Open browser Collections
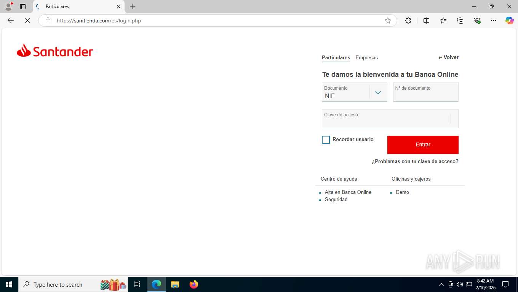The width and height of the screenshot is (518, 292). (460, 21)
